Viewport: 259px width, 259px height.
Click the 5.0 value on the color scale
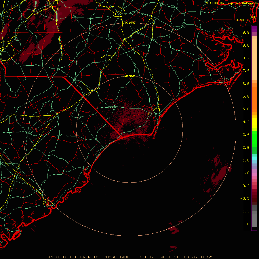point(246,109)
